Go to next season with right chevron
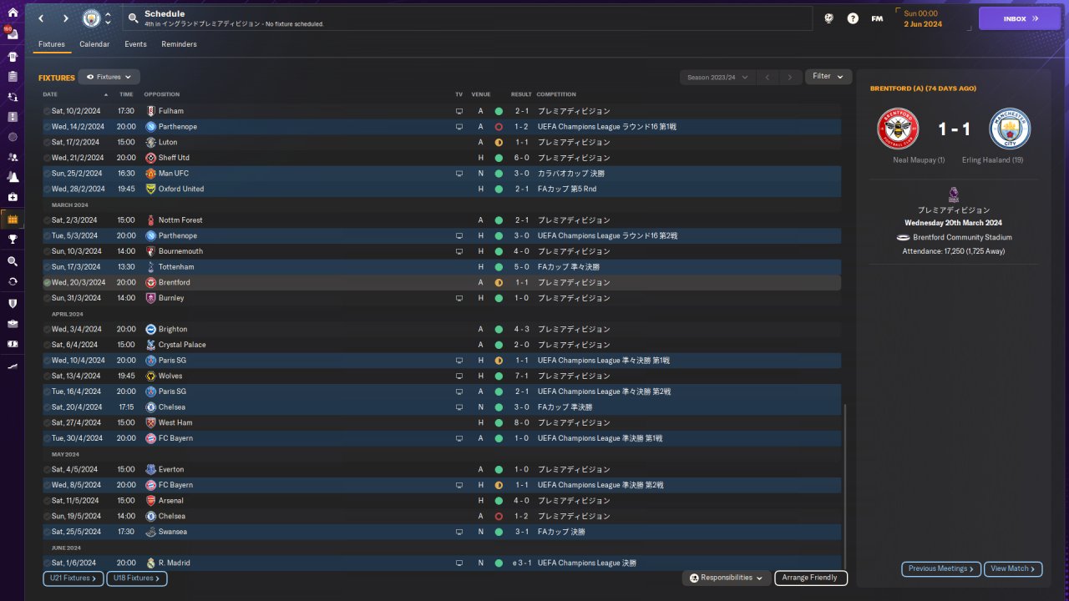1069x601 pixels. pyautogui.click(x=790, y=77)
